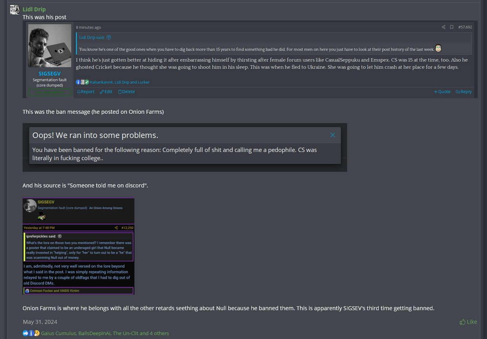The image size is (487, 339).
Task: Close the 'Oops! We ran into some problems' dialog
Action: 333,135
